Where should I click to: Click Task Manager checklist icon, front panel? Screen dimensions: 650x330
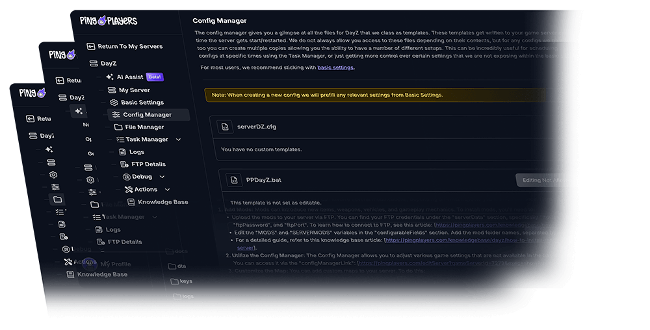pos(120,140)
